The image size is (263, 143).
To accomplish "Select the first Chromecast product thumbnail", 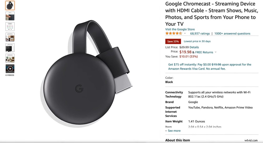I will tap(10, 5).
